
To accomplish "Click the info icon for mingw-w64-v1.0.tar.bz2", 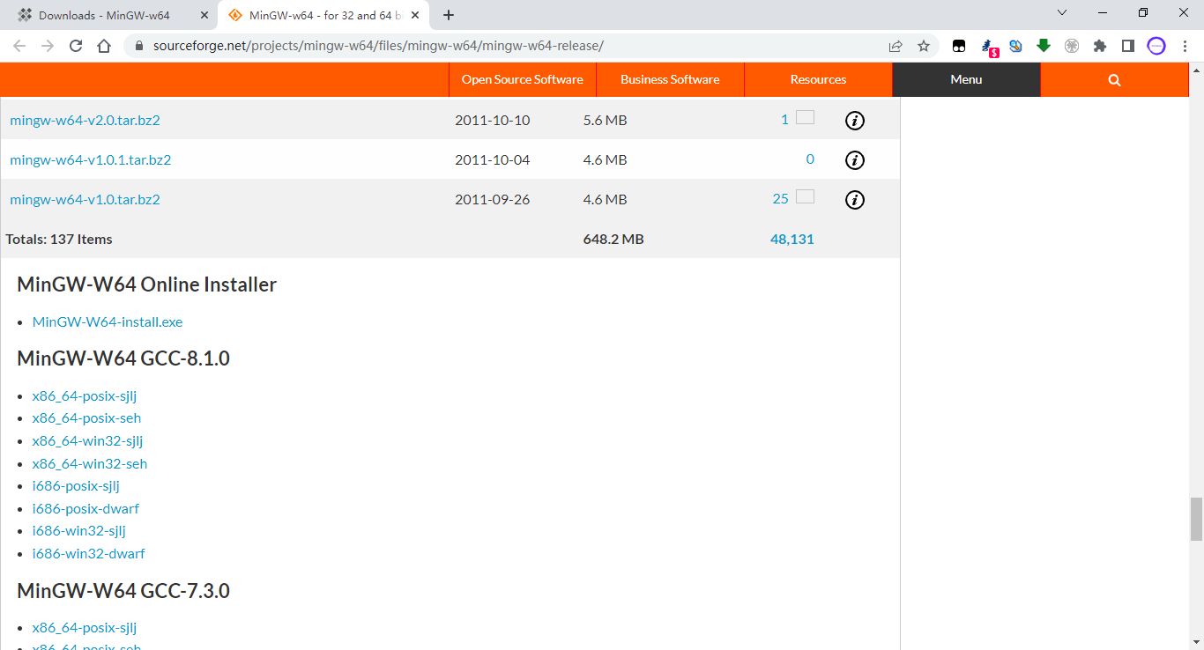I will (x=854, y=200).
